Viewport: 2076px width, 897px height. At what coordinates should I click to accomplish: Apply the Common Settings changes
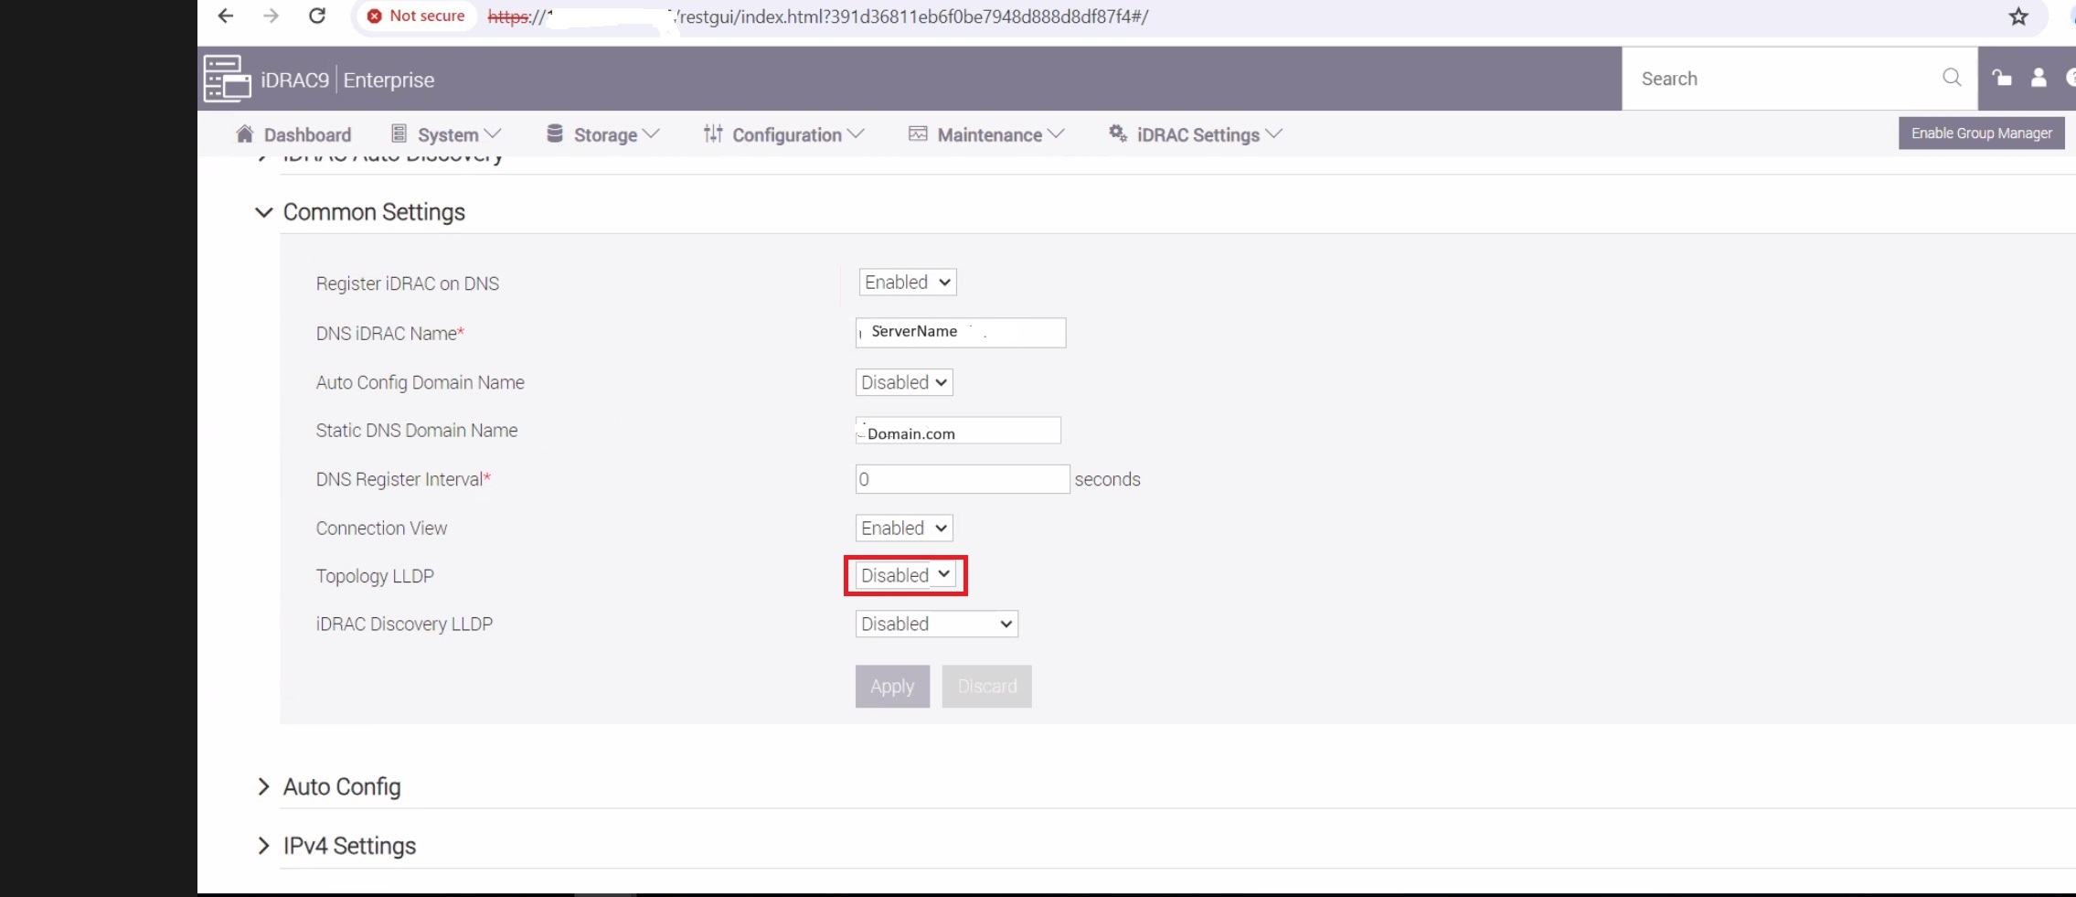click(891, 686)
